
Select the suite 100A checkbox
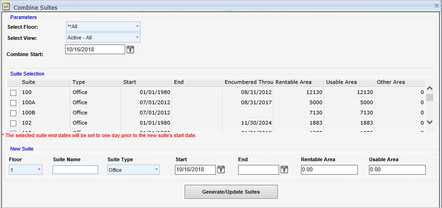pos(13,103)
